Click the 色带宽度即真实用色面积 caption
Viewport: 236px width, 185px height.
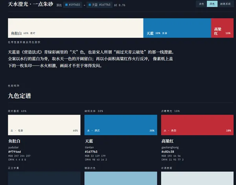(24, 42)
